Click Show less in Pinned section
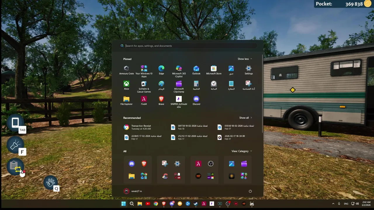This screenshot has height=210, width=374. point(245,59)
